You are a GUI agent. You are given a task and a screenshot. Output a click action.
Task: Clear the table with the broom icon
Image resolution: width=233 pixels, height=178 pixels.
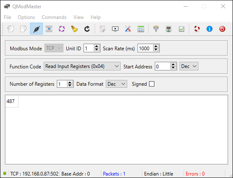click(74, 29)
